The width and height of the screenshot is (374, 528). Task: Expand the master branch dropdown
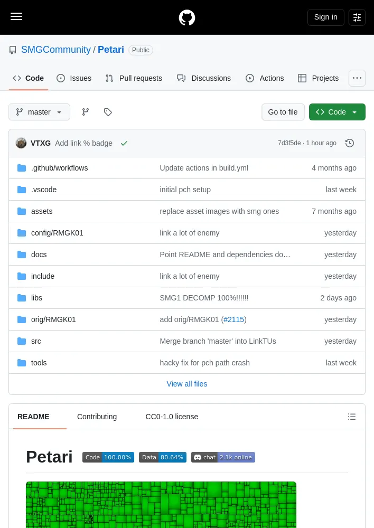point(39,112)
